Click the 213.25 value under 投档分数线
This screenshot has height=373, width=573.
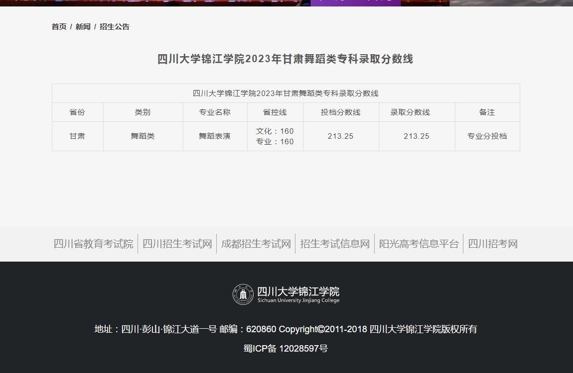tap(341, 136)
